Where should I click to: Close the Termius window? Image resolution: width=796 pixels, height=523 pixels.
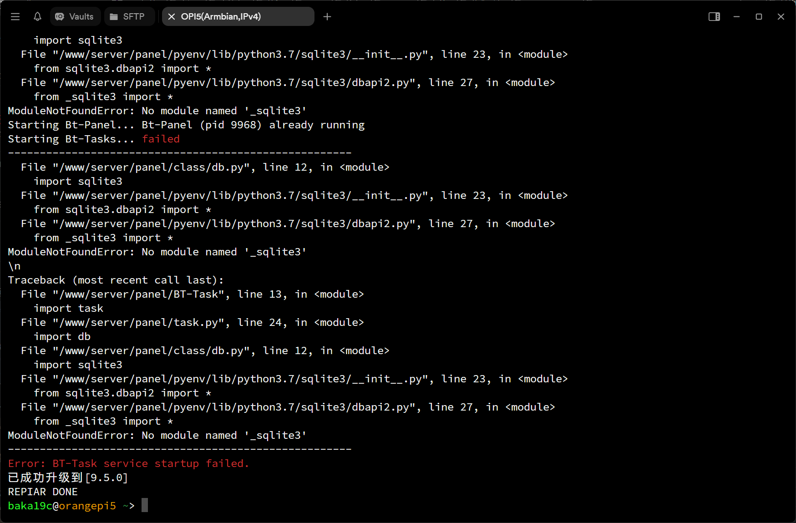tap(781, 17)
